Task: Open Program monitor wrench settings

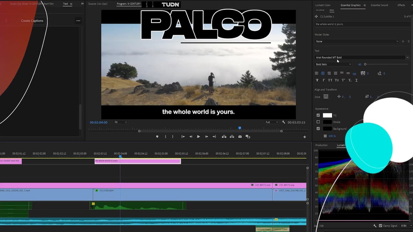Action: coord(283,122)
